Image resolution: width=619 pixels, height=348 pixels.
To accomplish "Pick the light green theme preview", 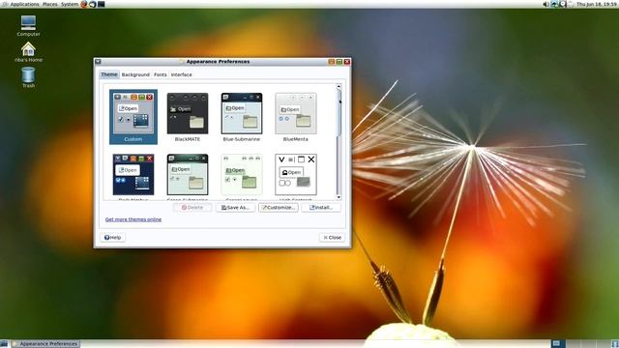I will (x=242, y=175).
